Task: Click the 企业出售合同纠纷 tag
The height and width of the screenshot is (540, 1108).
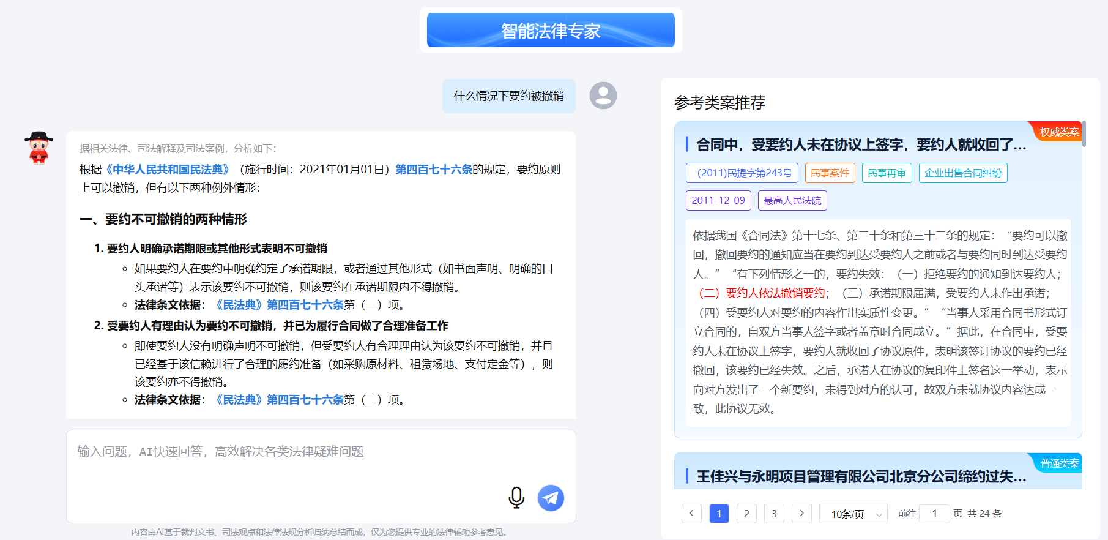Action: click(962, 173)
